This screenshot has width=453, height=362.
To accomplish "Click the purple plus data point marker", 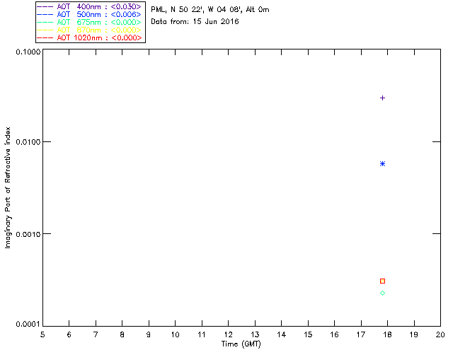I will [x=382, y=98].
